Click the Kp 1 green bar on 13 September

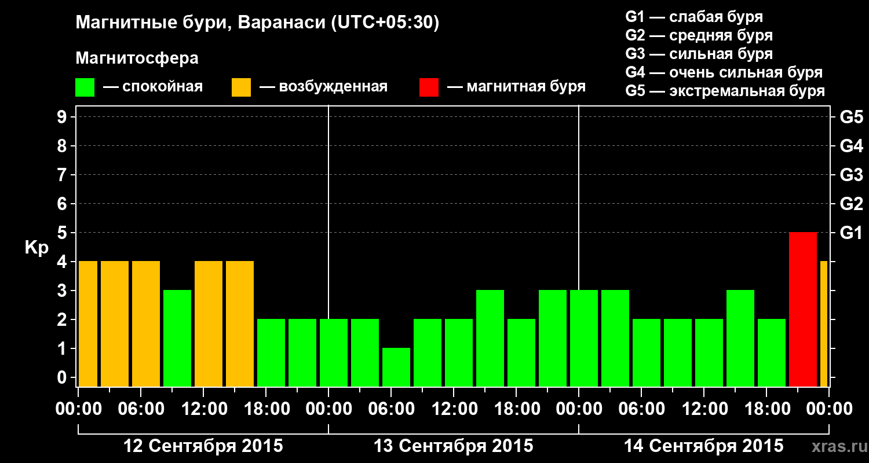tap(396, 368)
